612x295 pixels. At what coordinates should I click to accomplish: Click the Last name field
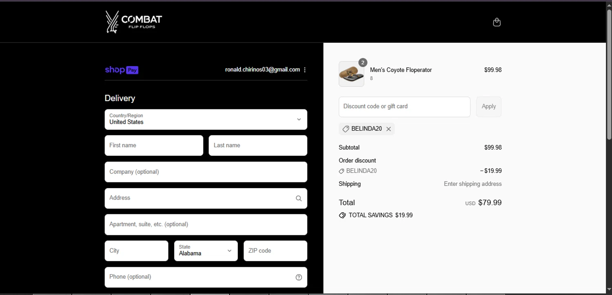pyautogui.click(x=258, y=145)
